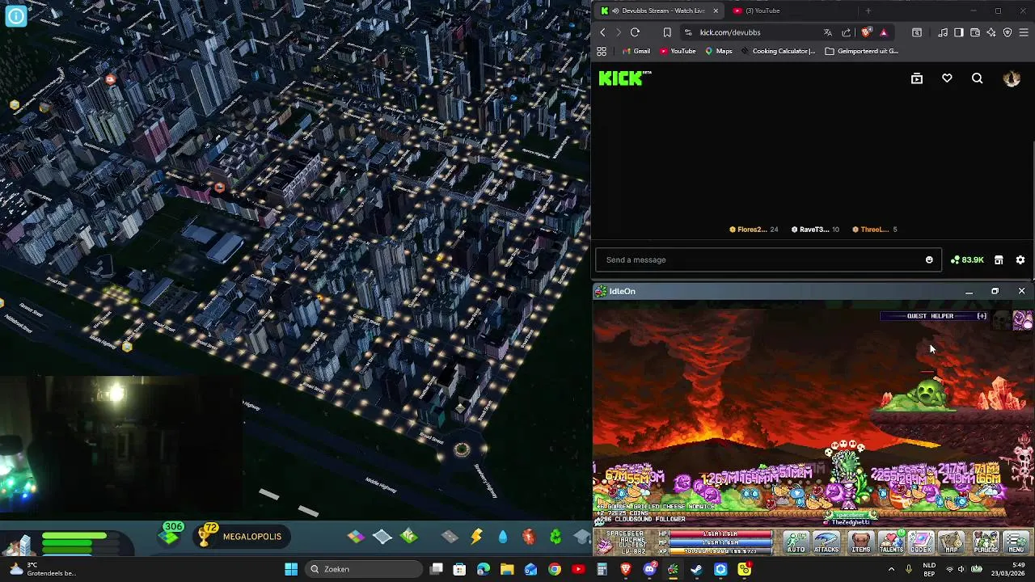The height and width of the screenshot is (582, 1035).
Task: Open the YouTube bookmark
Action: point(678,51)
